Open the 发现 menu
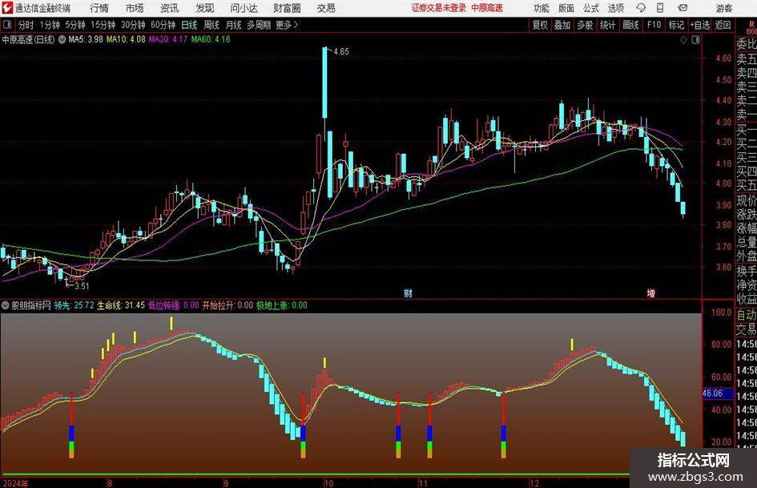This screenshot has height=488, width=757. 205,8
